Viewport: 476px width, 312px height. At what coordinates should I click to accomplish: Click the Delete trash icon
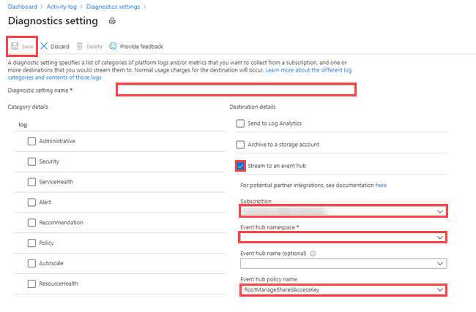[x=80, y=47]
